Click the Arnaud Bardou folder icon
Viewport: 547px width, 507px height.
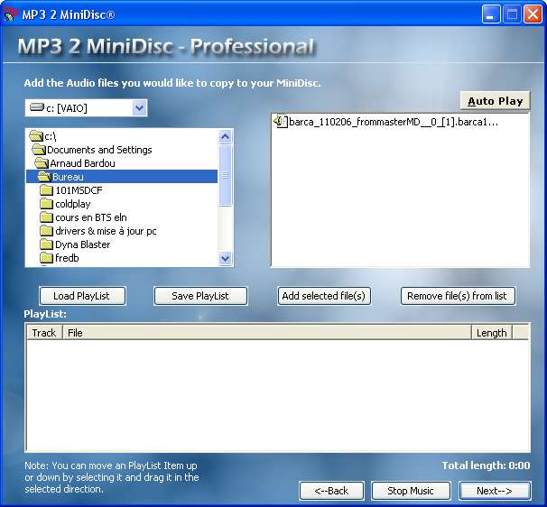tap(42, 163)
